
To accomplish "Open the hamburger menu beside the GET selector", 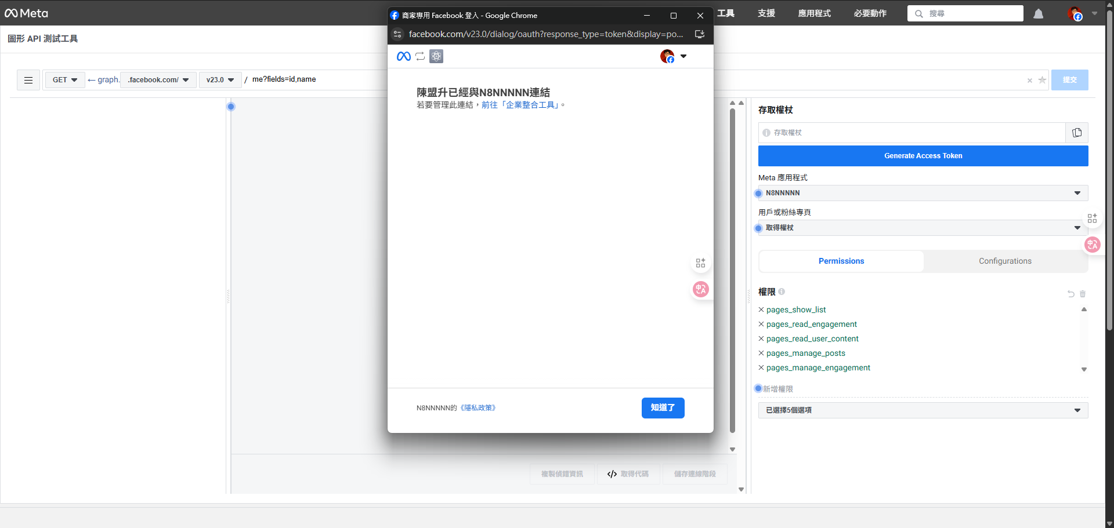I will coord(28,80).
